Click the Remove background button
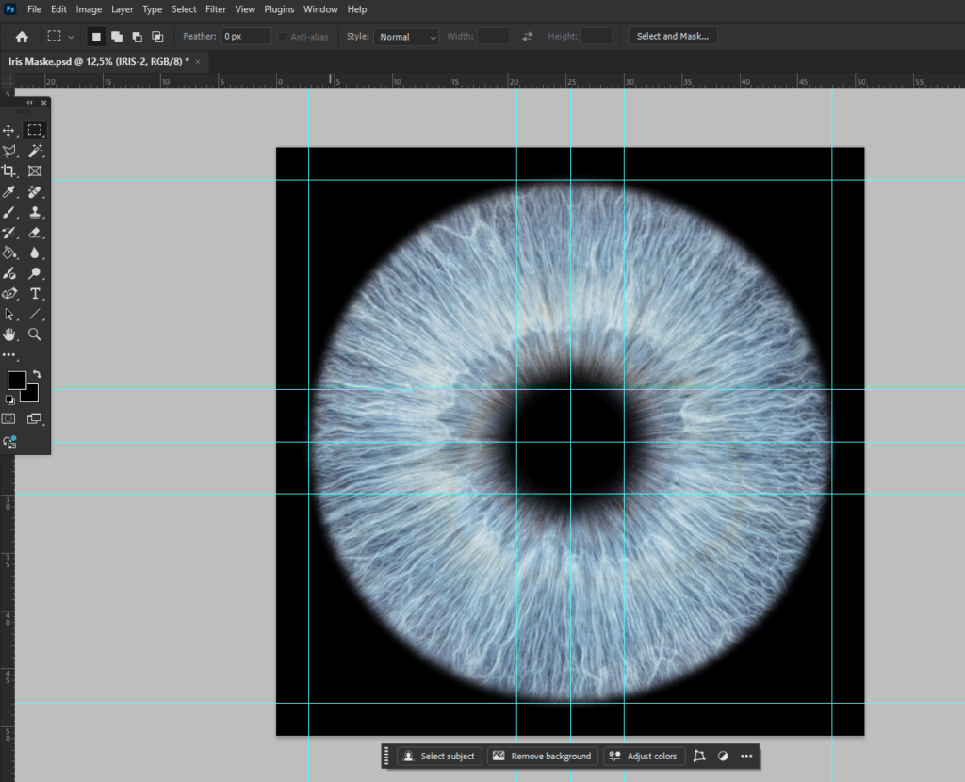This screenshot has height=782, width=965. pyautogui.click(x=543, y=756)
